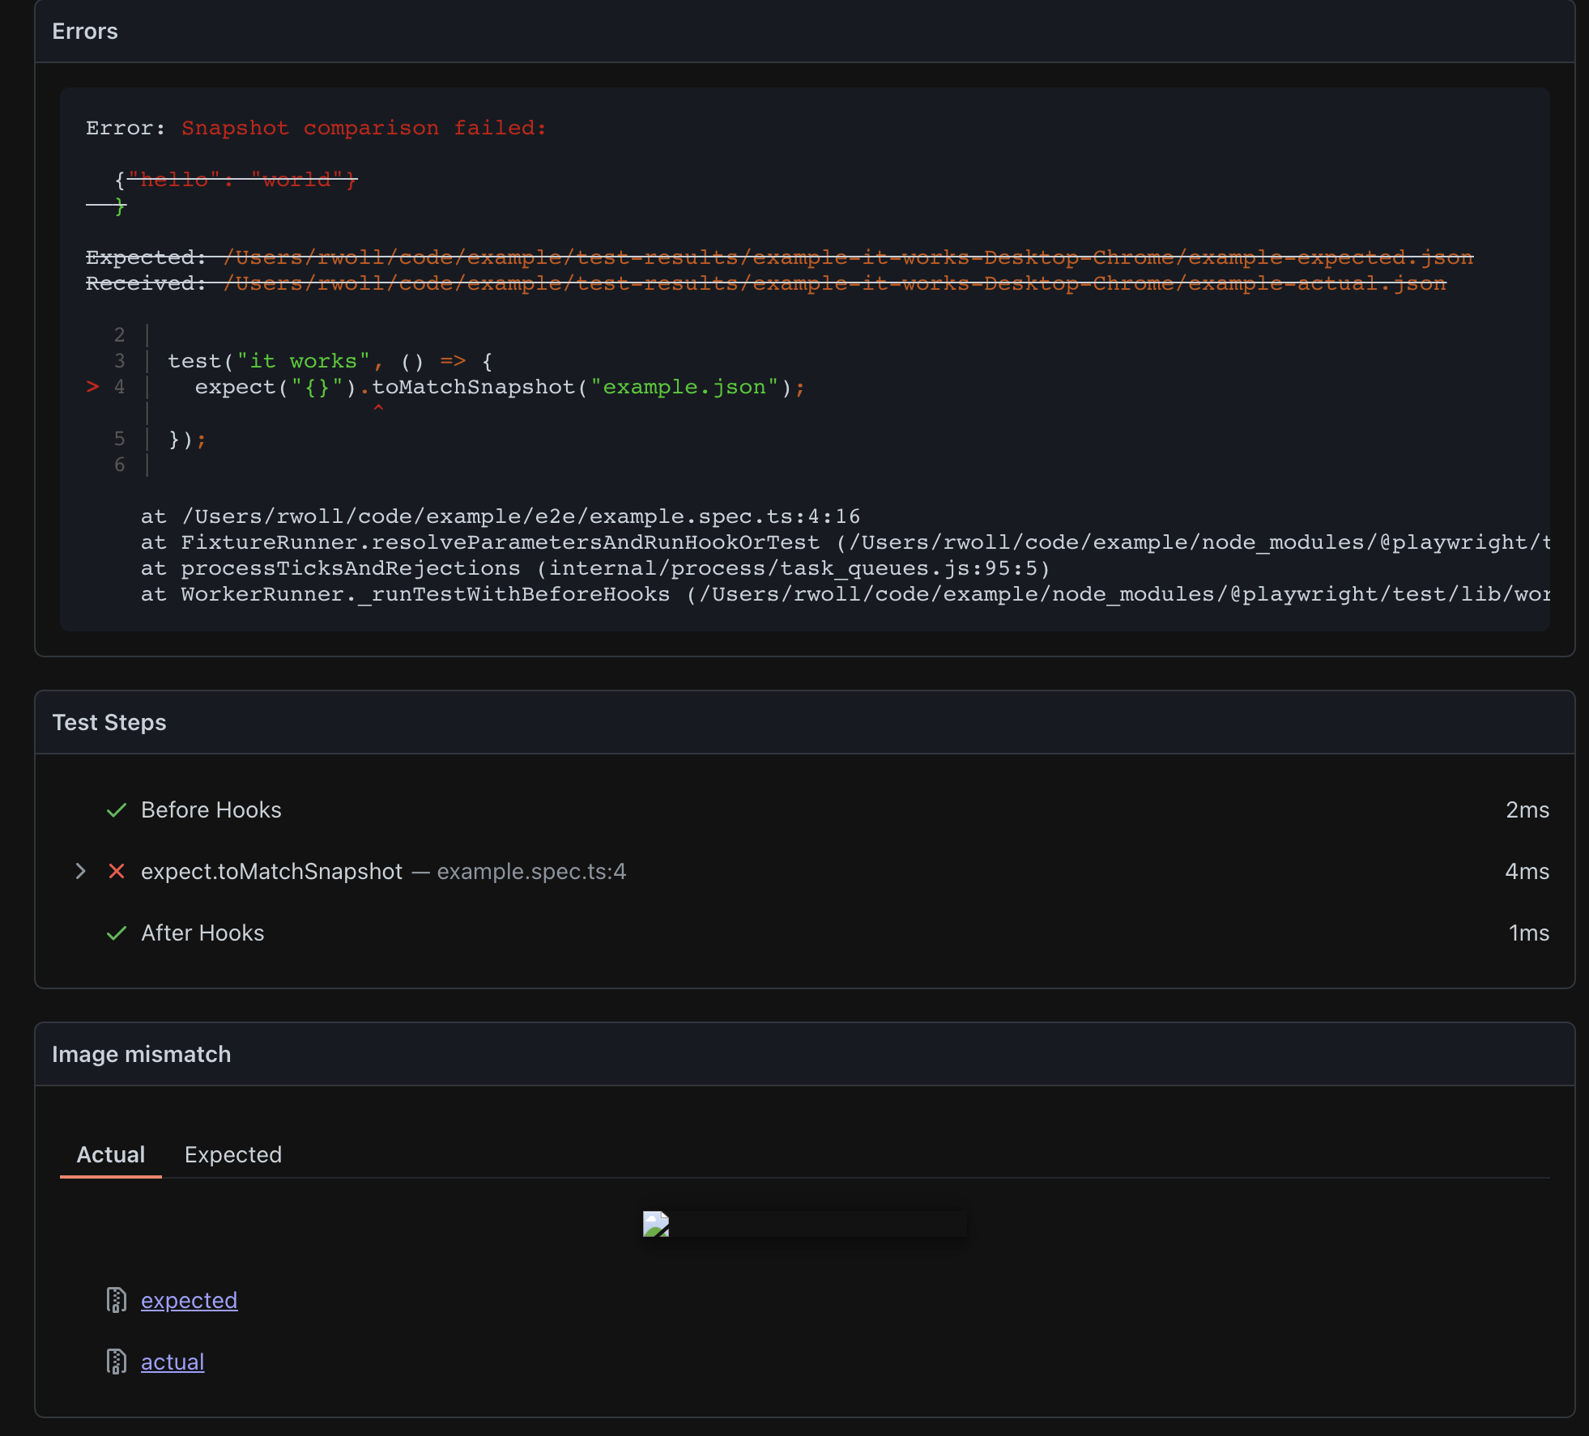This screenshot has width=1589, height=1436.
Task: Click the green checkmark next to After Hooks
Action: click(117, 933)
